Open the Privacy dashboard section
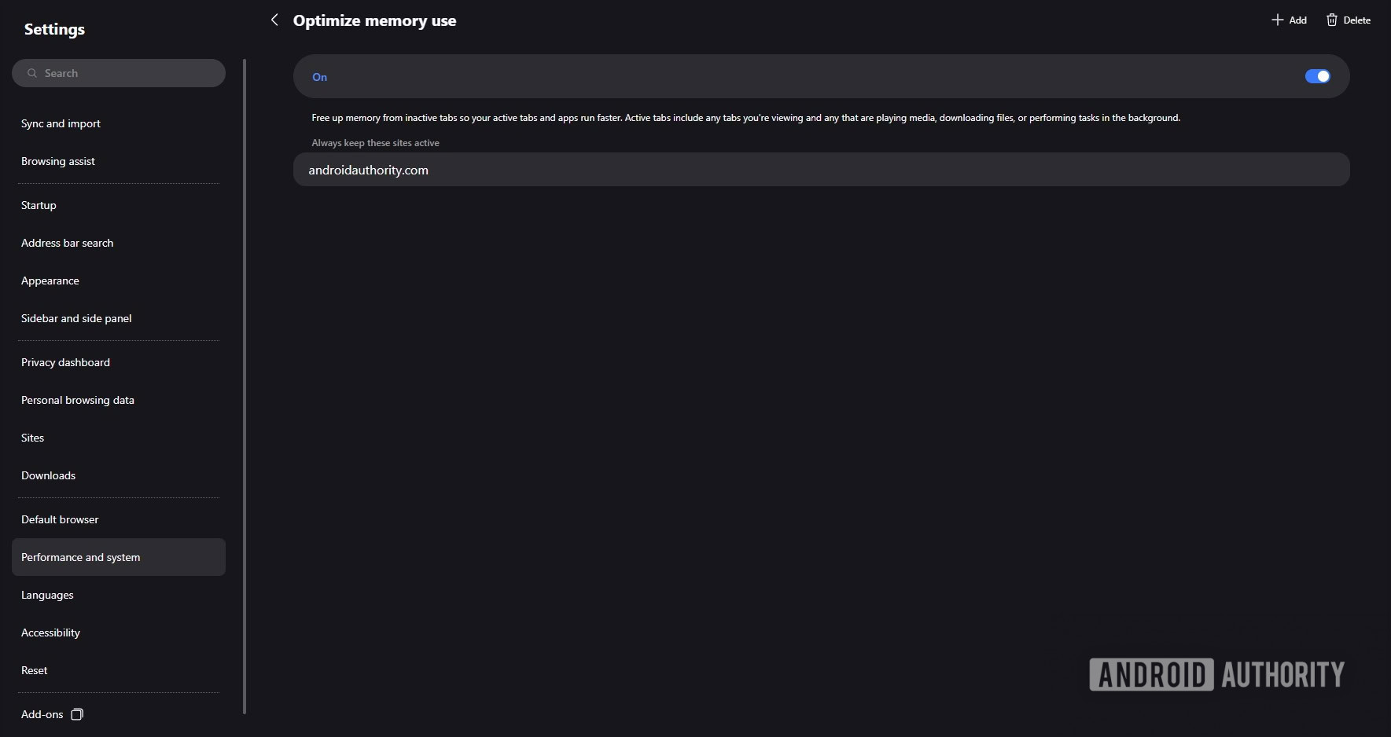The width and height of the screenshot is (1391, 737). coord(65,362)
